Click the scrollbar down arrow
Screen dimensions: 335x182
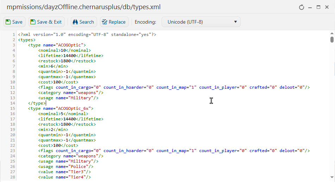click(332, 177)
